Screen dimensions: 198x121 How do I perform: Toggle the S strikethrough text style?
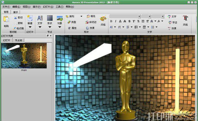coord(129,21)
